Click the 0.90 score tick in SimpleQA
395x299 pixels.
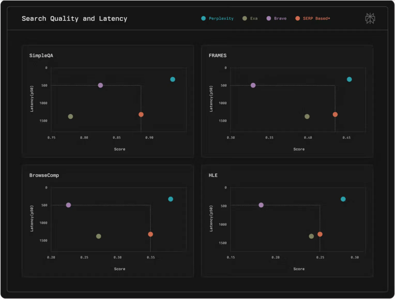[149, 138]
